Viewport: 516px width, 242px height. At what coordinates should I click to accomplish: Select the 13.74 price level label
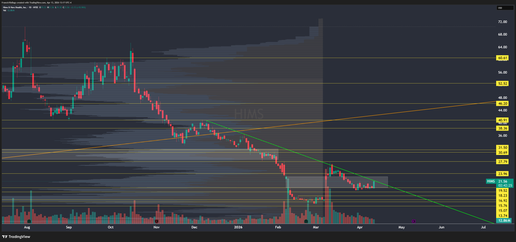coord(503,216)
